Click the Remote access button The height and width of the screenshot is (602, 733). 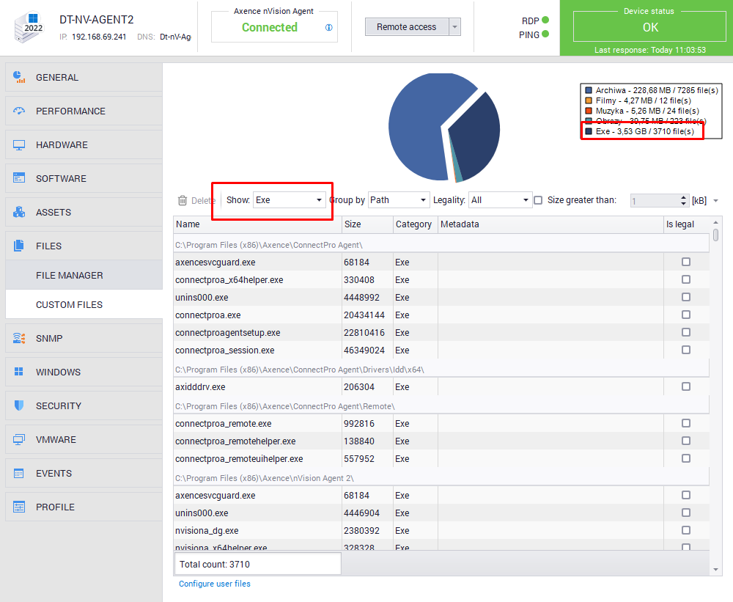tap(407, 27)
